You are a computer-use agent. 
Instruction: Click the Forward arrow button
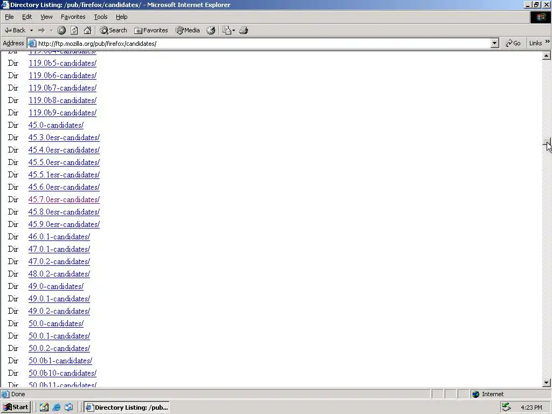pyautogui.click(x=42, y=30)
